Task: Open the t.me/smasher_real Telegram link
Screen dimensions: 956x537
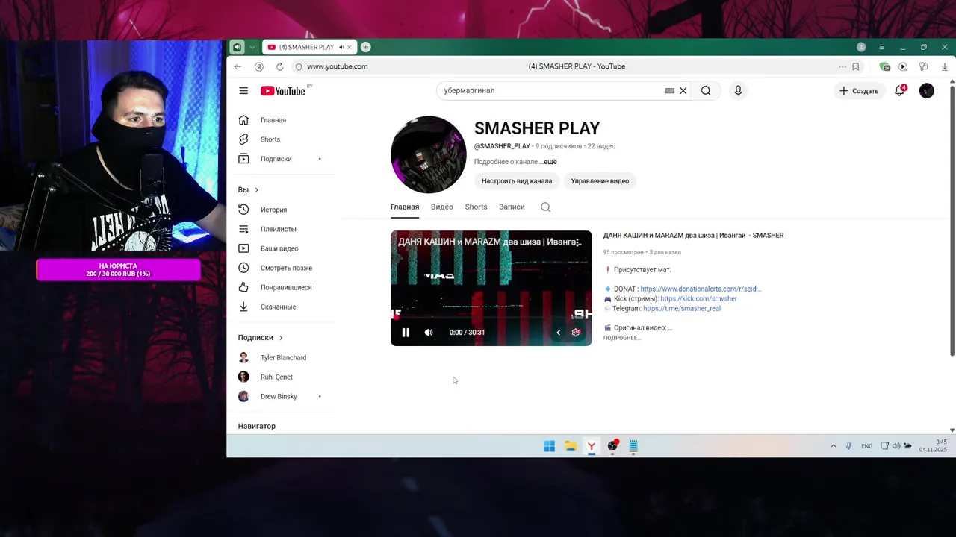Action: (682, 308)
